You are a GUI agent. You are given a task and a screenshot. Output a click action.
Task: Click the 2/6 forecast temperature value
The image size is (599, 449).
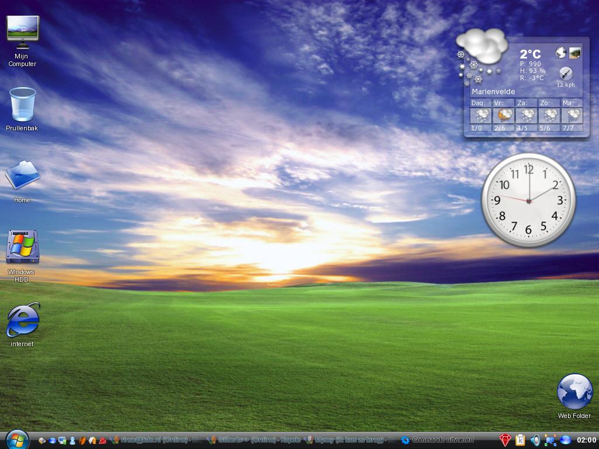[500, 128]
